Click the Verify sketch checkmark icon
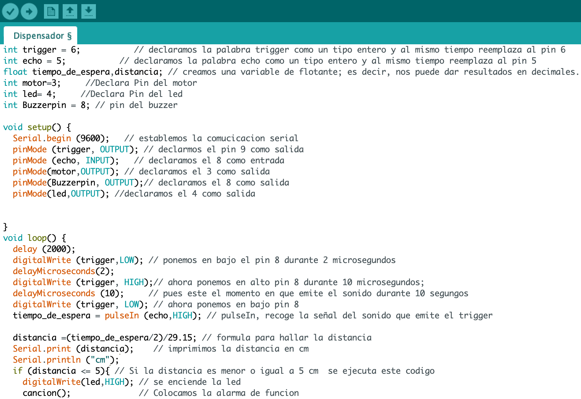The height and width of the screenshot is (399, 581). click(10, 11)
